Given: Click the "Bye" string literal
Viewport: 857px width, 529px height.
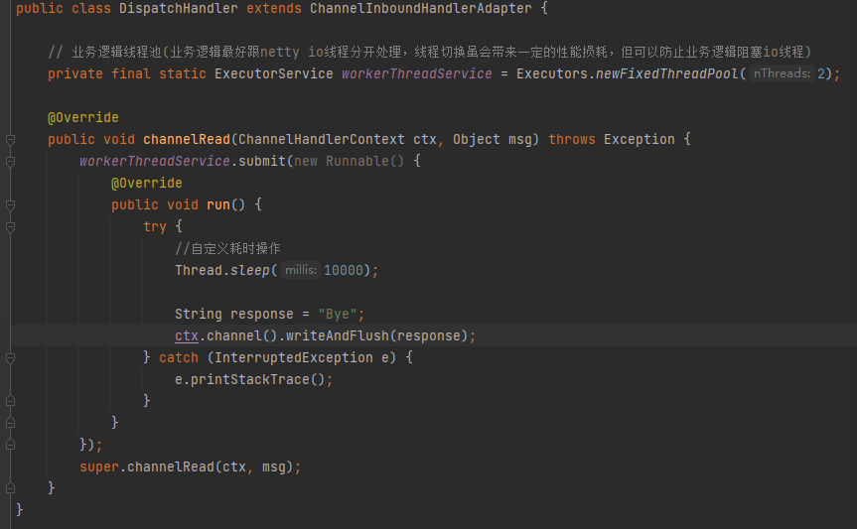Looking at the screenshot, I should 338,315.
